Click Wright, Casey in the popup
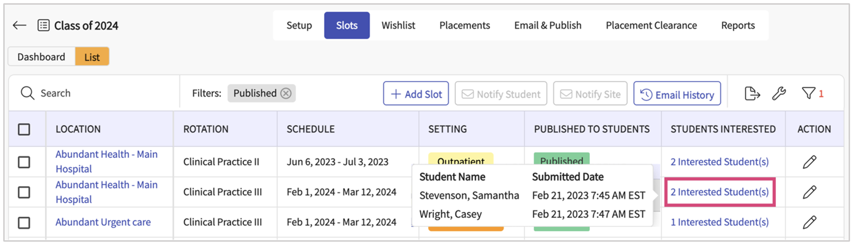 click(x=450, y=214)
